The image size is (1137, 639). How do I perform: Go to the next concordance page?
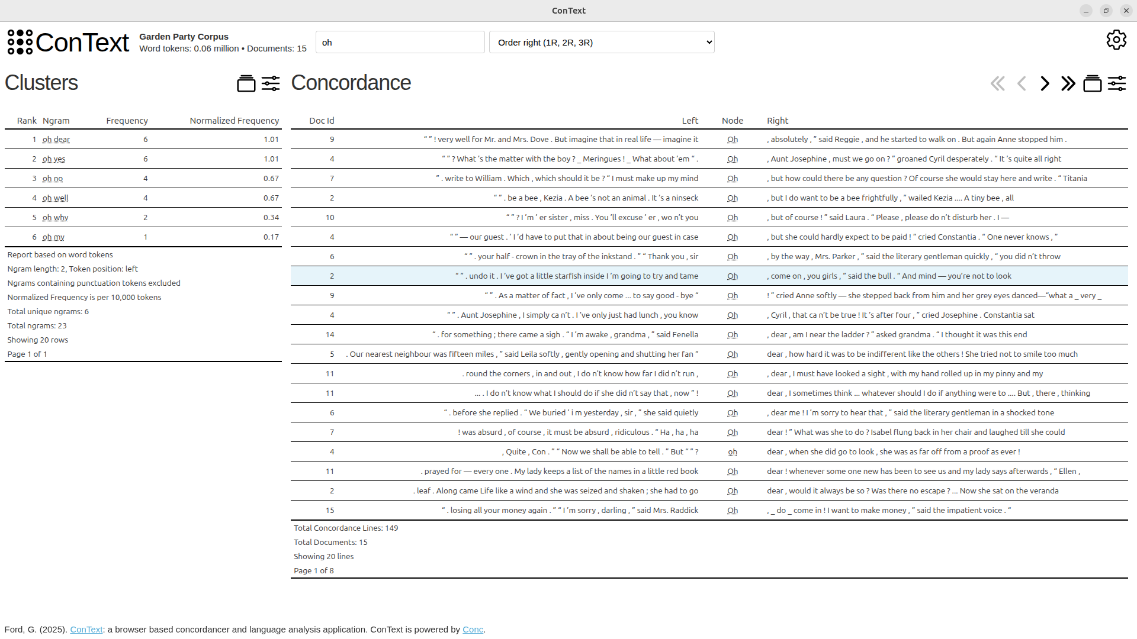click(1044, 83)
